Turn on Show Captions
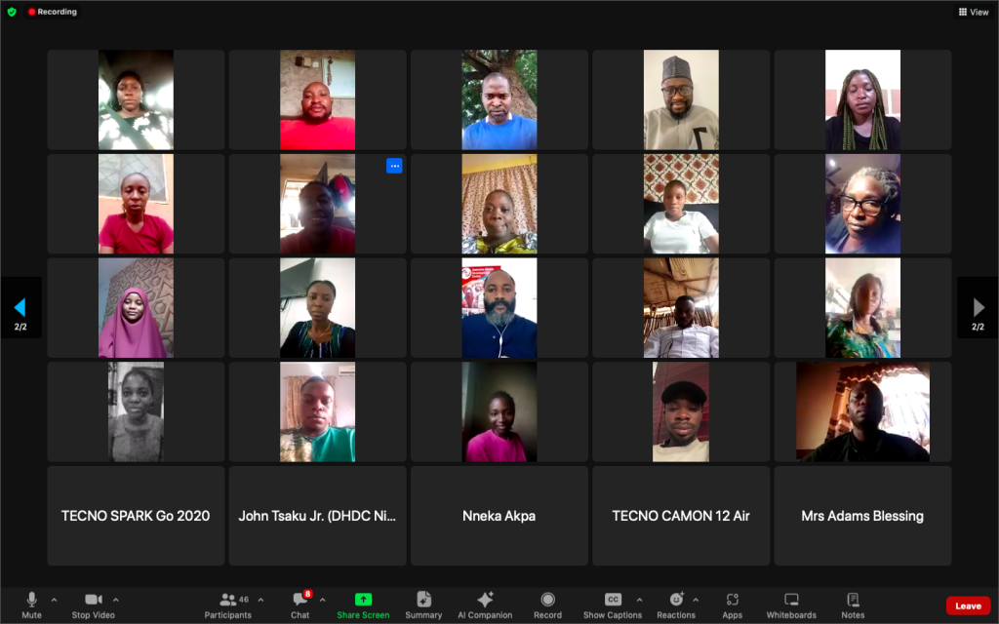Image resolution: width=999 pixels, height=624 pixels. point(613,604)
